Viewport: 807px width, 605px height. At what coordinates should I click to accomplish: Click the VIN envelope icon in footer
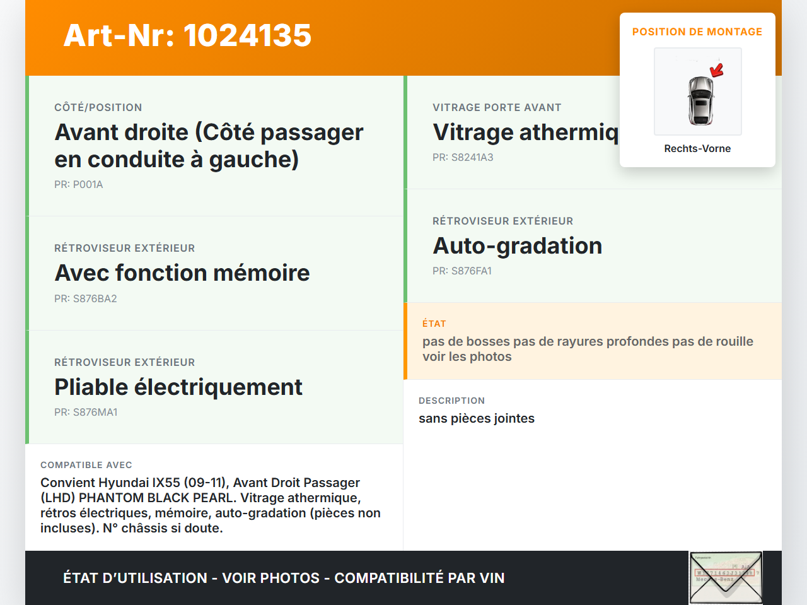click(726, 578)
